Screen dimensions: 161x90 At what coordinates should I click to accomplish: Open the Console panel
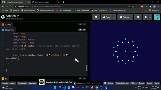click(x=5, y=83)
